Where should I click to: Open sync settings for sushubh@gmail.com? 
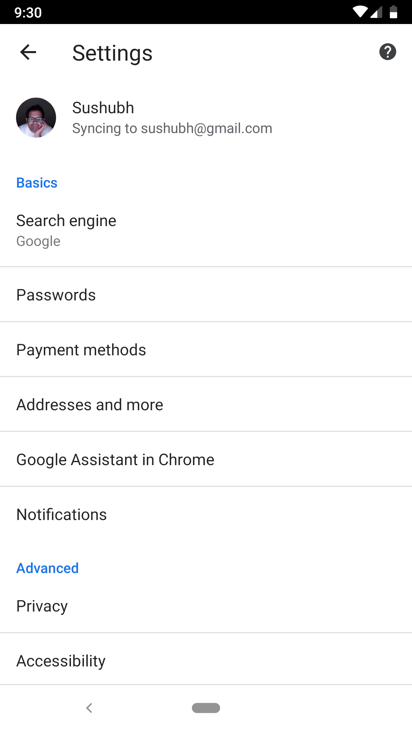tap(172, 128)
